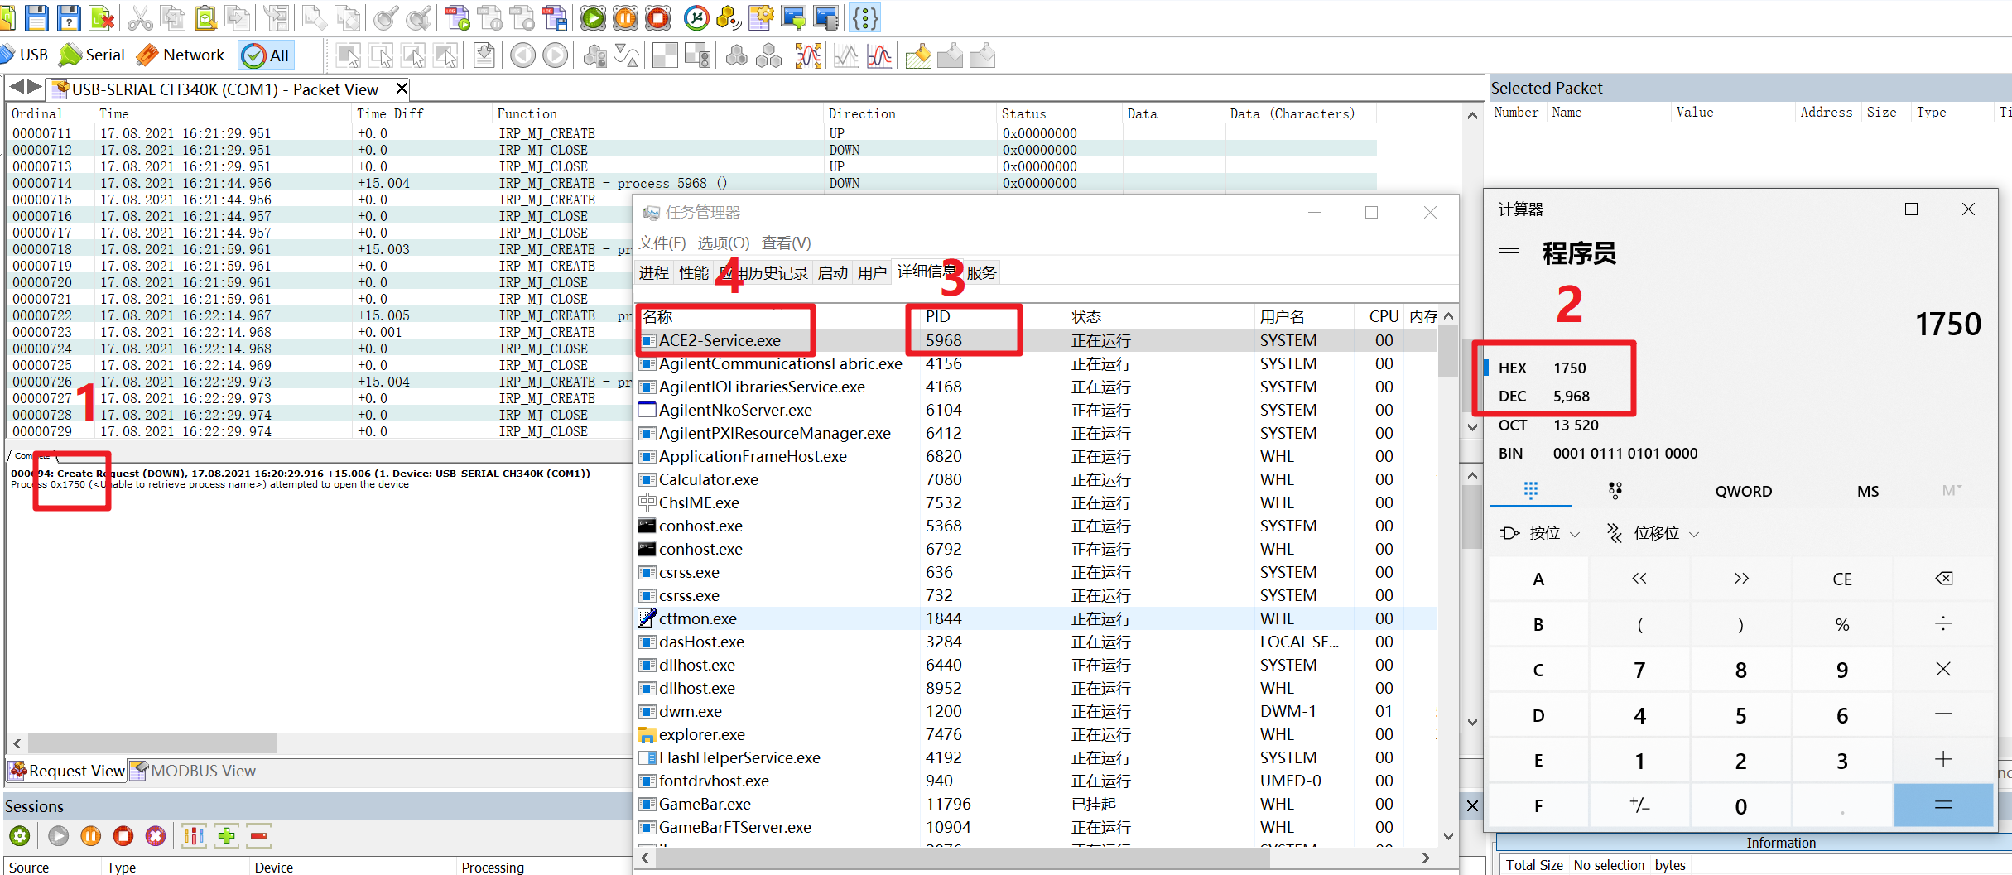Expand the 按位 bitwise dropdown
The height and width of the screenshot is (875, 2012).
point(1541,533)
